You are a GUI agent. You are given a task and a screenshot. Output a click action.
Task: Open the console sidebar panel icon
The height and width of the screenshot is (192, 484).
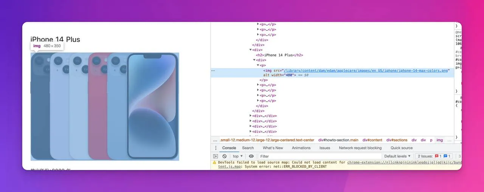(x=216, y=156)
